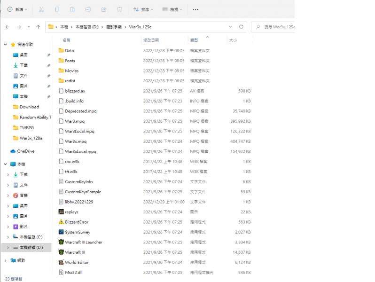
Task: Click the refresh icon in address bar
Action: click(x=241, y=27)
